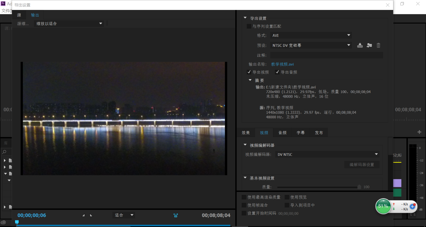Enable Import into Project checkbox
Screen dimensions: 426x227
[x=287, y=205]
